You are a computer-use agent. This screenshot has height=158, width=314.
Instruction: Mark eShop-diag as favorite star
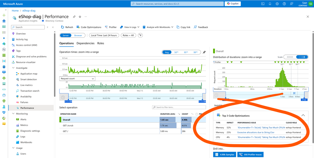point(80,17)
